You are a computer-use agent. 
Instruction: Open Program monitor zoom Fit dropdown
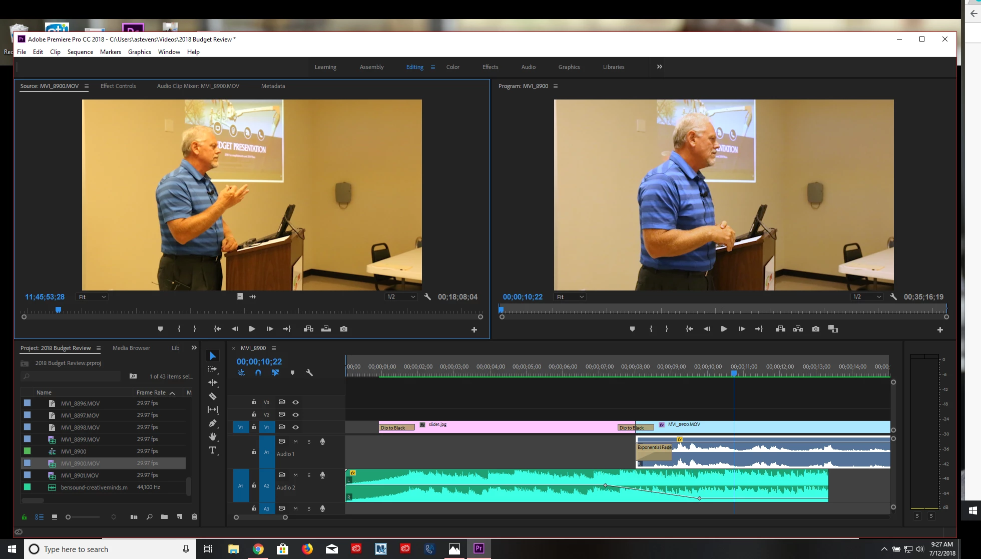(570, 297)
